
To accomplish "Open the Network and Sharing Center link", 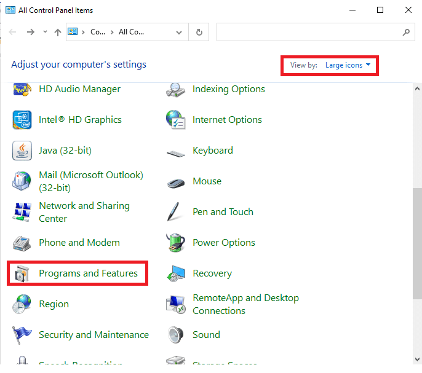I will point(84,212).
